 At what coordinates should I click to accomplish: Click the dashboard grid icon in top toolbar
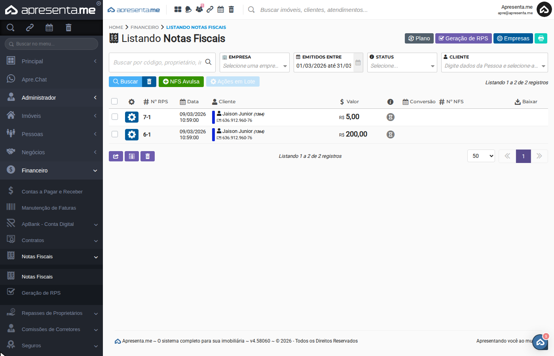178,9
